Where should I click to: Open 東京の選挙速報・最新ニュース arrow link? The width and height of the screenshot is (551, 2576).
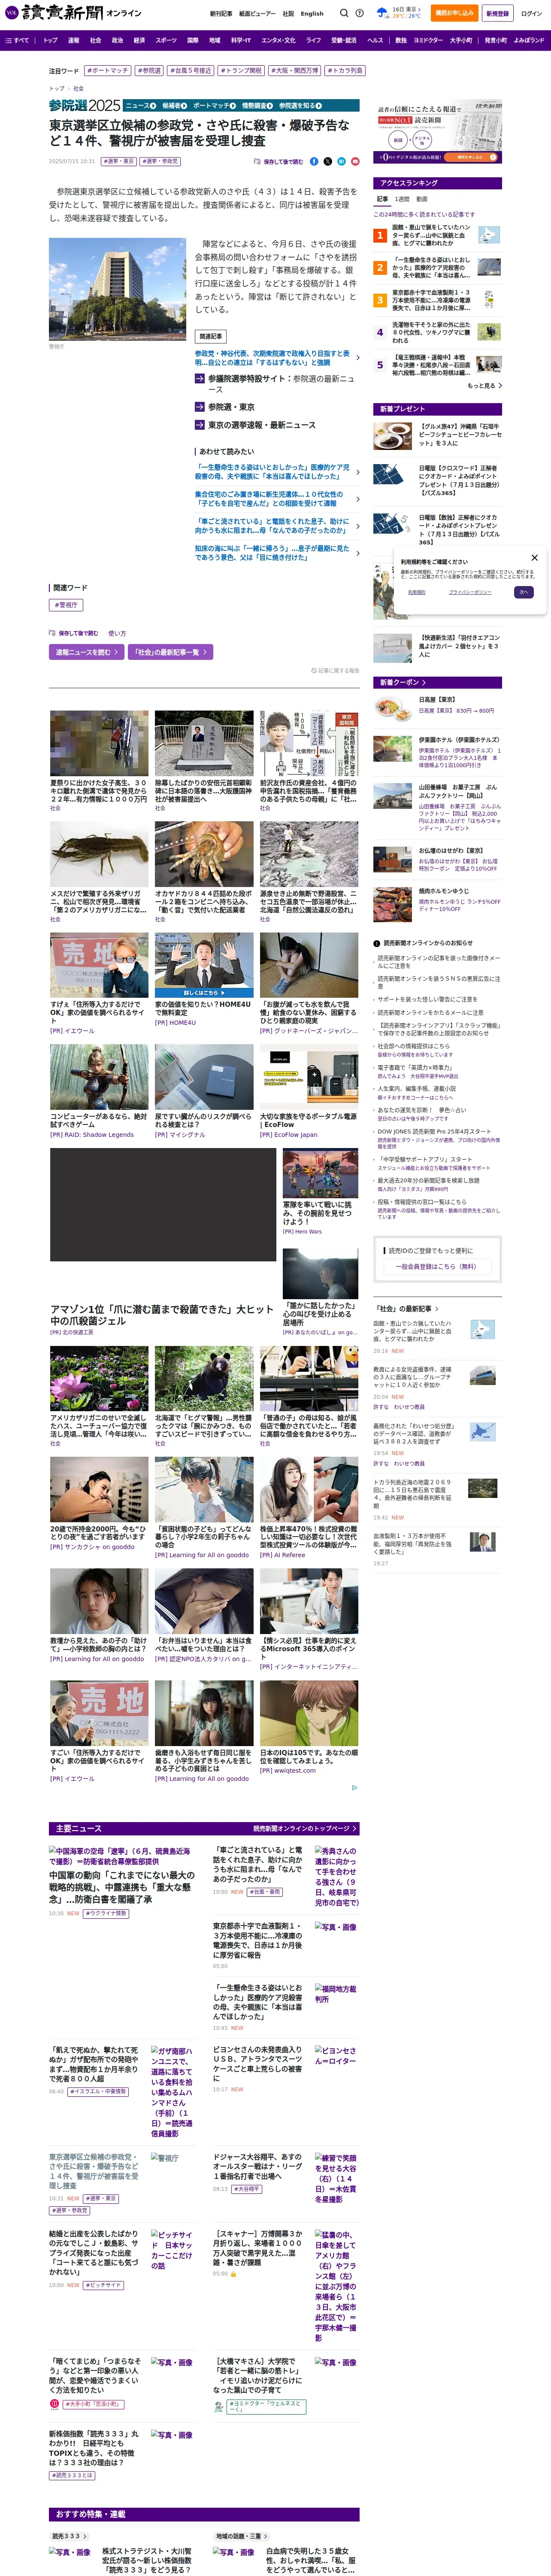[255, 425]
